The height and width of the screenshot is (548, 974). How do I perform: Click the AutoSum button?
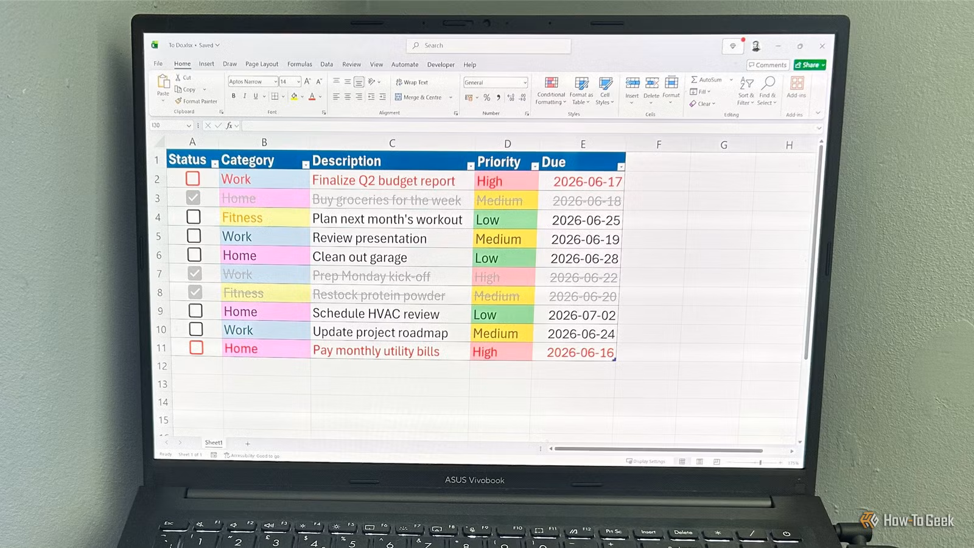coord(707,80)
